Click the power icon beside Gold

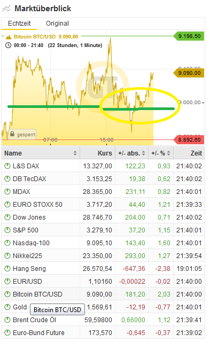7,307
